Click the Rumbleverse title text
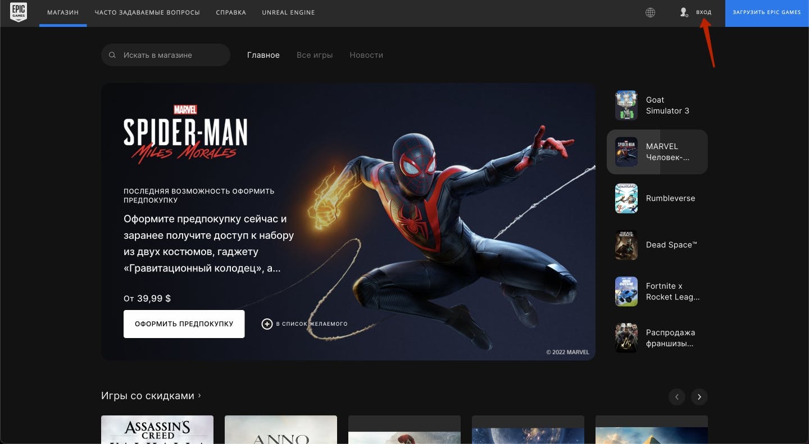The image size is (809, 444). [x=670, y=198]
